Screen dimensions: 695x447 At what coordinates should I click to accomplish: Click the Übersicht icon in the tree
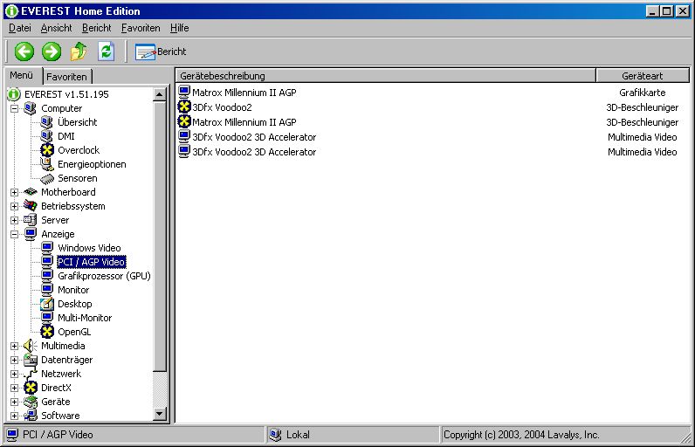tap(46, 122)
